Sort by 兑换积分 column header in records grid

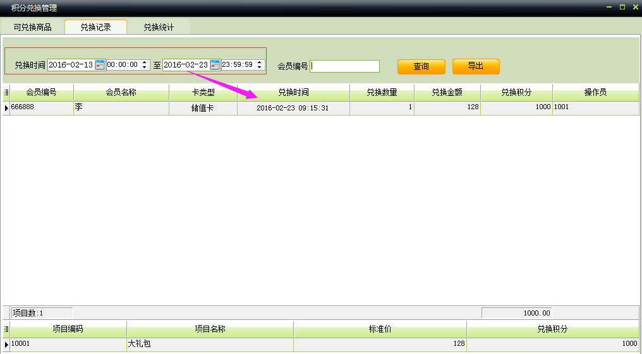pyautogui.click(x=516, y=93)
